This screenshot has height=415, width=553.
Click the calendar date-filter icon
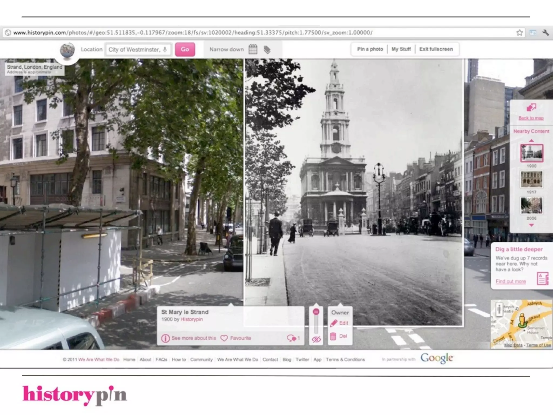click(253, 49)
